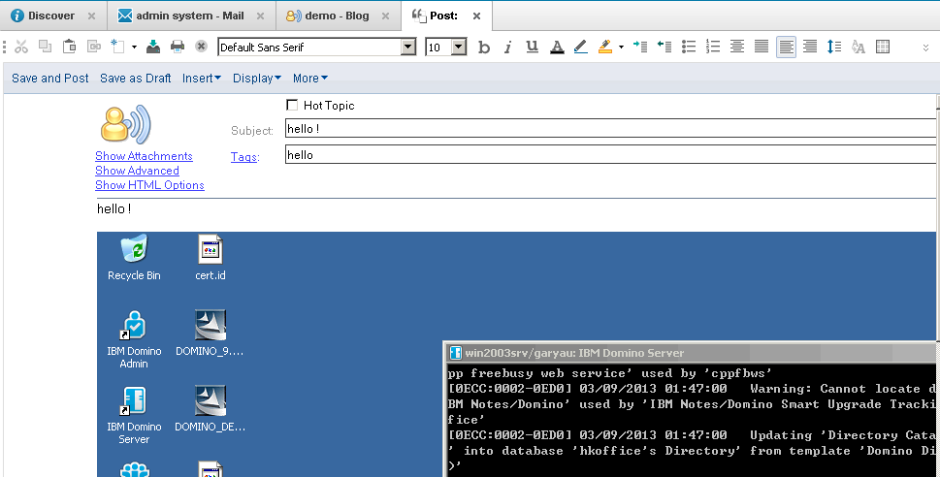Click the toolbar drag handle grip

coord(5,47)
